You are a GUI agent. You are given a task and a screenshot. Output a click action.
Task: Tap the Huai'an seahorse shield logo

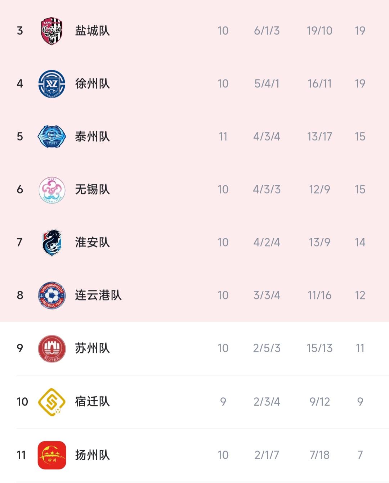coord(52,242)
